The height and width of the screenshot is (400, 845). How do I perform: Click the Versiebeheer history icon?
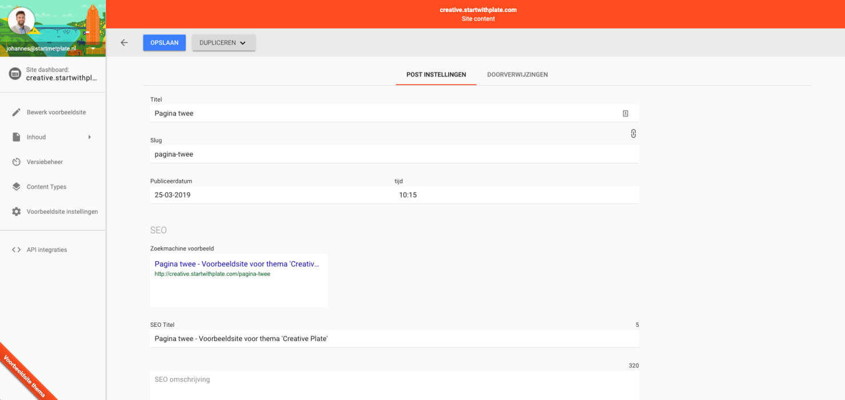pos(17,162)
